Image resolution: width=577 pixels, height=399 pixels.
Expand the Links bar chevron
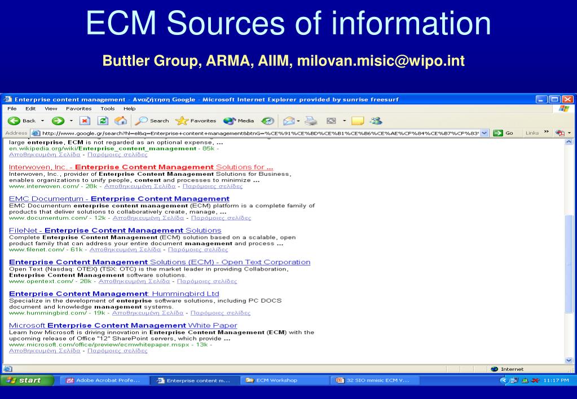point(547,131)
